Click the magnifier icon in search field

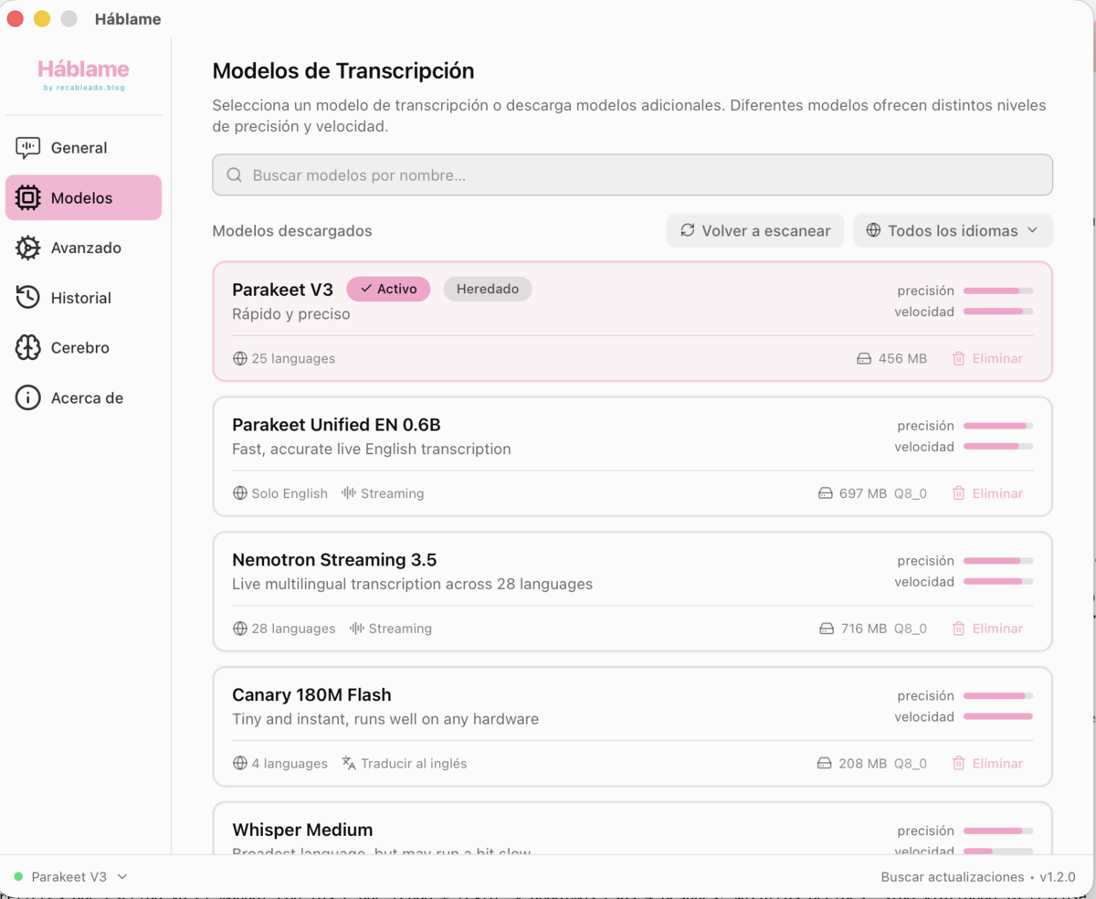pyautogui.click(x=235, y=175)
